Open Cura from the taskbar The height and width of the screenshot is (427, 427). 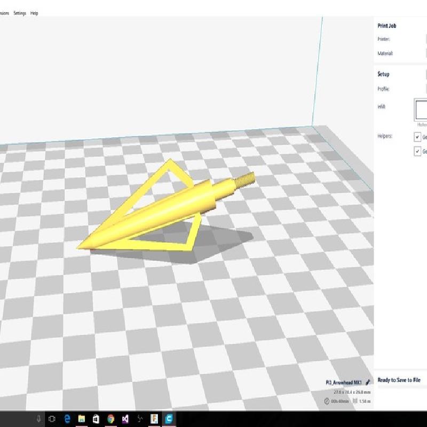coord(169,418)
